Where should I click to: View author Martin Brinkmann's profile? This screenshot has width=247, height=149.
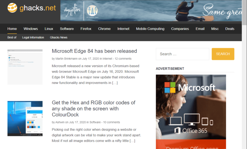66,59
